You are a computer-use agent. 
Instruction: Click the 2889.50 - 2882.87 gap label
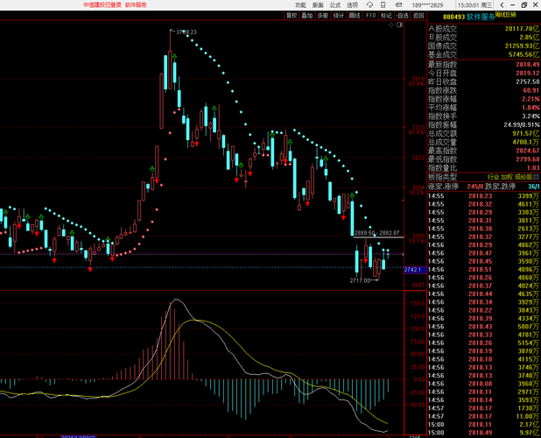pyautogui.click(x=376, y=233)
